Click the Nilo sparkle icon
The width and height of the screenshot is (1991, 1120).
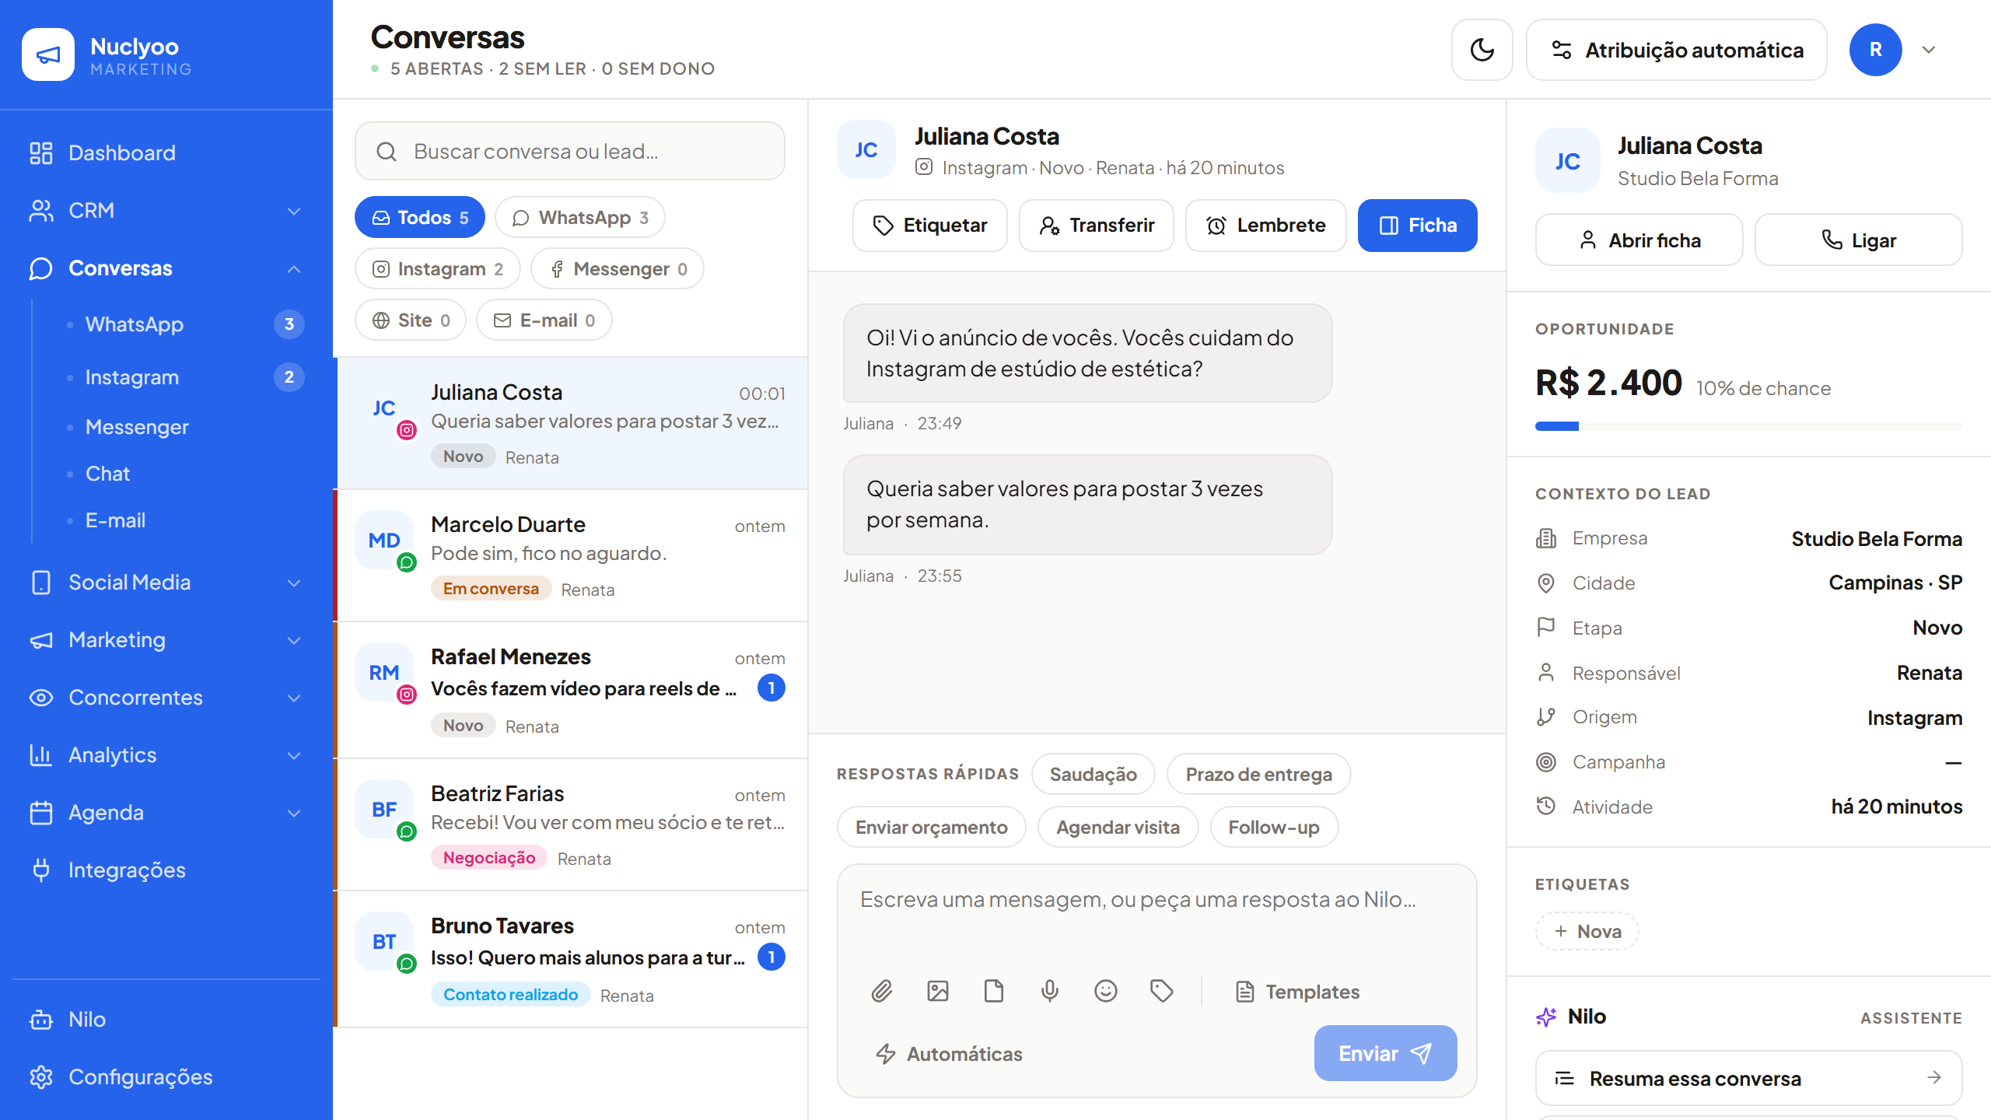(x=1546, y=1017)
